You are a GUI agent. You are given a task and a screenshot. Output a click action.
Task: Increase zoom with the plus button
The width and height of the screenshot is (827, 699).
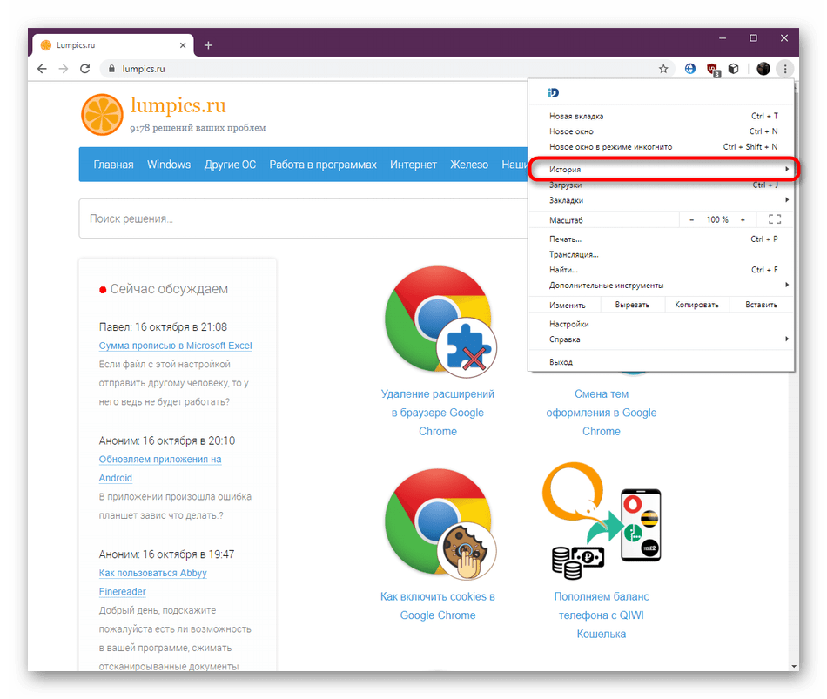click(743, 219)
